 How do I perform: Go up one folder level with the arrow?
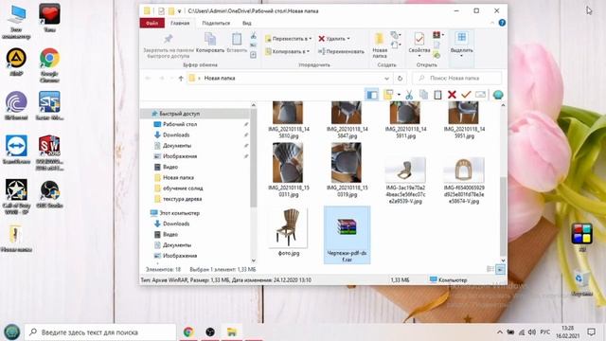pos(181,78)
